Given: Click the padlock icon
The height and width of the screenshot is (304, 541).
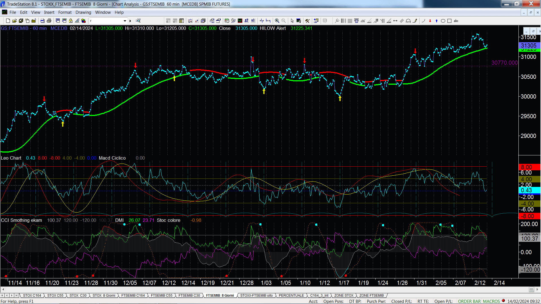Looking at the screenshot, I should pos(71,21).
